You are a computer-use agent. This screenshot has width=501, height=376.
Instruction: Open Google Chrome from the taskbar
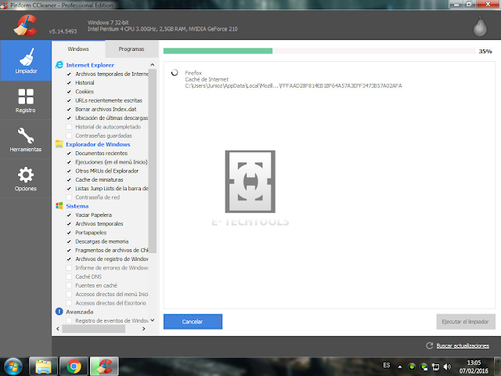pos(74,367)
